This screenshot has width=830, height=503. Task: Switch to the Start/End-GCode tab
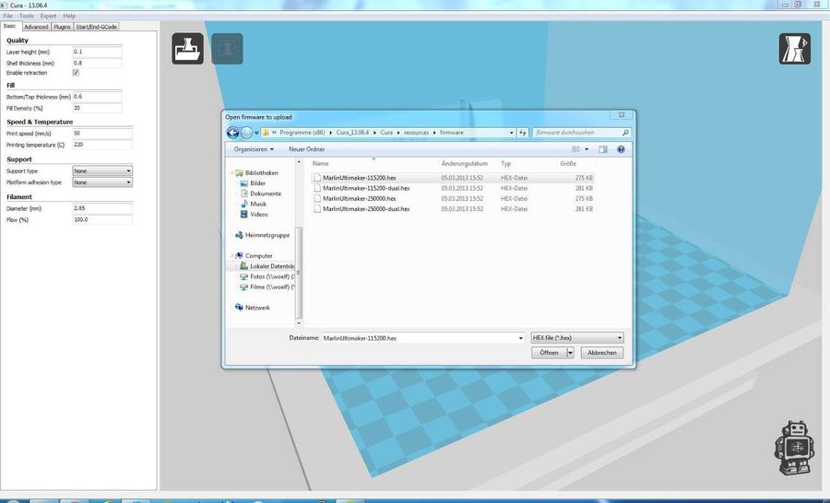96,27
